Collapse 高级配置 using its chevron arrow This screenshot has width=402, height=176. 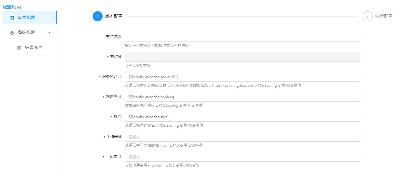(x=49, y=32)
